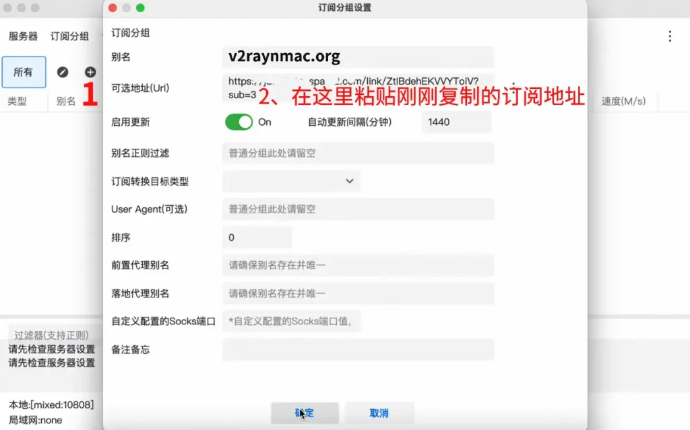The height and width of the screenshot is (430, 690).
Task: Click the green maximize button on the dialog
Action: 140,8
